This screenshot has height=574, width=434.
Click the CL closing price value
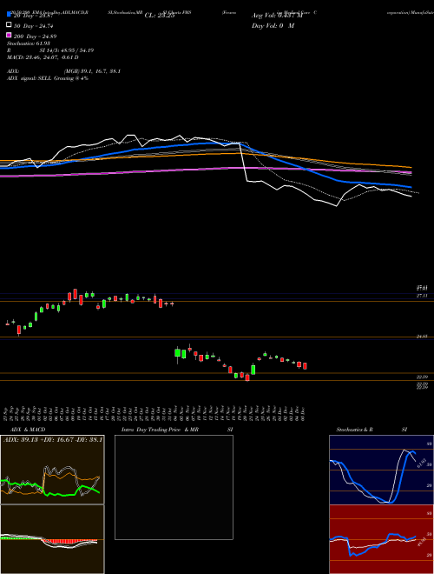pyautogui.click(x=160, y=16)
